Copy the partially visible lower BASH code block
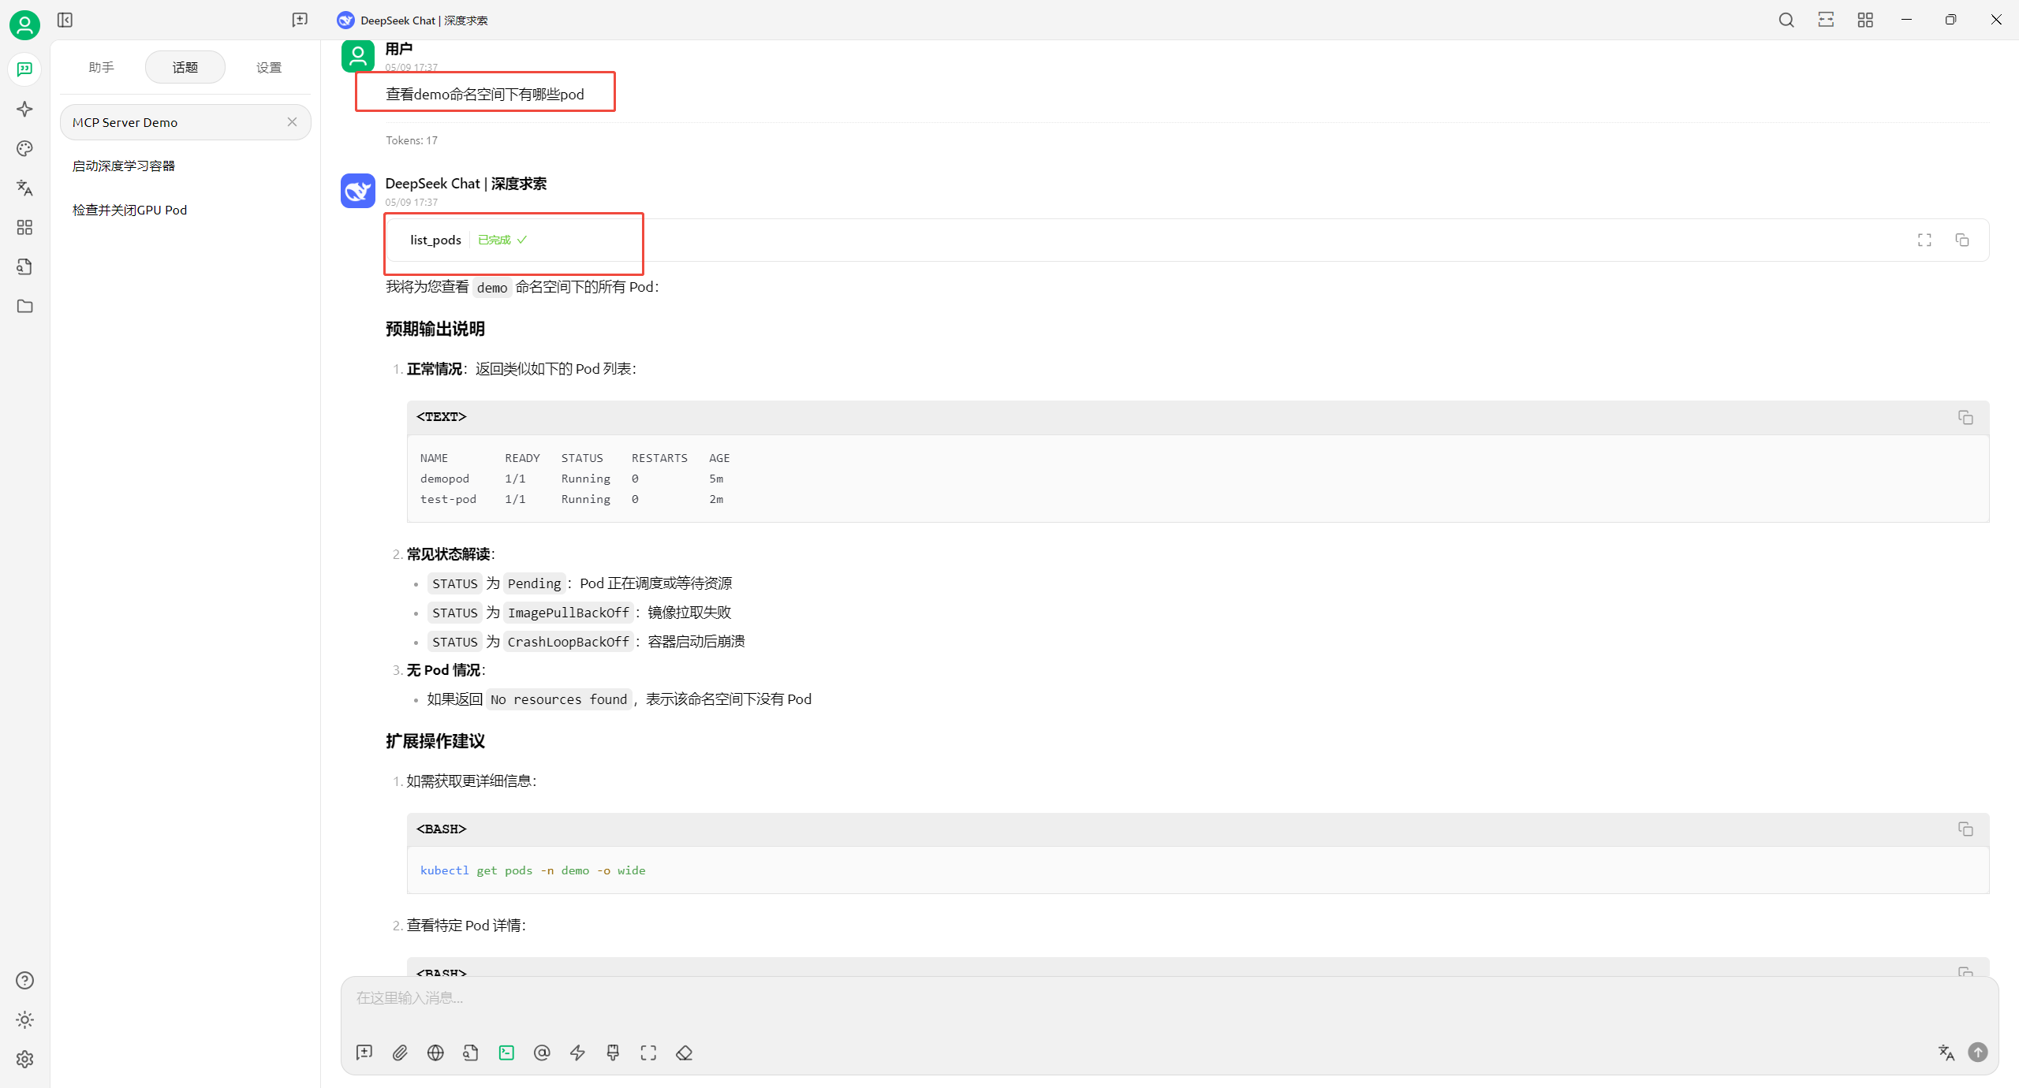The image size is (2019, 1088). tap(1965, 971)
